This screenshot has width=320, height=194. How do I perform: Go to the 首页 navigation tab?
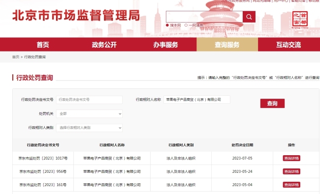[x=43, y=45]
